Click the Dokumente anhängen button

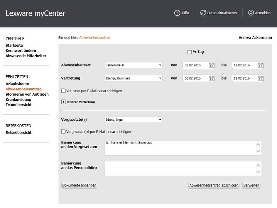click(79, 185)
